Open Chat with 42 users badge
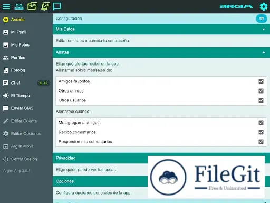The height and width of the screenshot is (203, 270). click(26, 83)
